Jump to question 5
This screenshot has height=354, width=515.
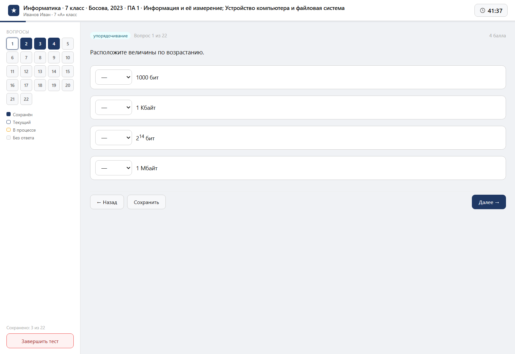[68, 44]
